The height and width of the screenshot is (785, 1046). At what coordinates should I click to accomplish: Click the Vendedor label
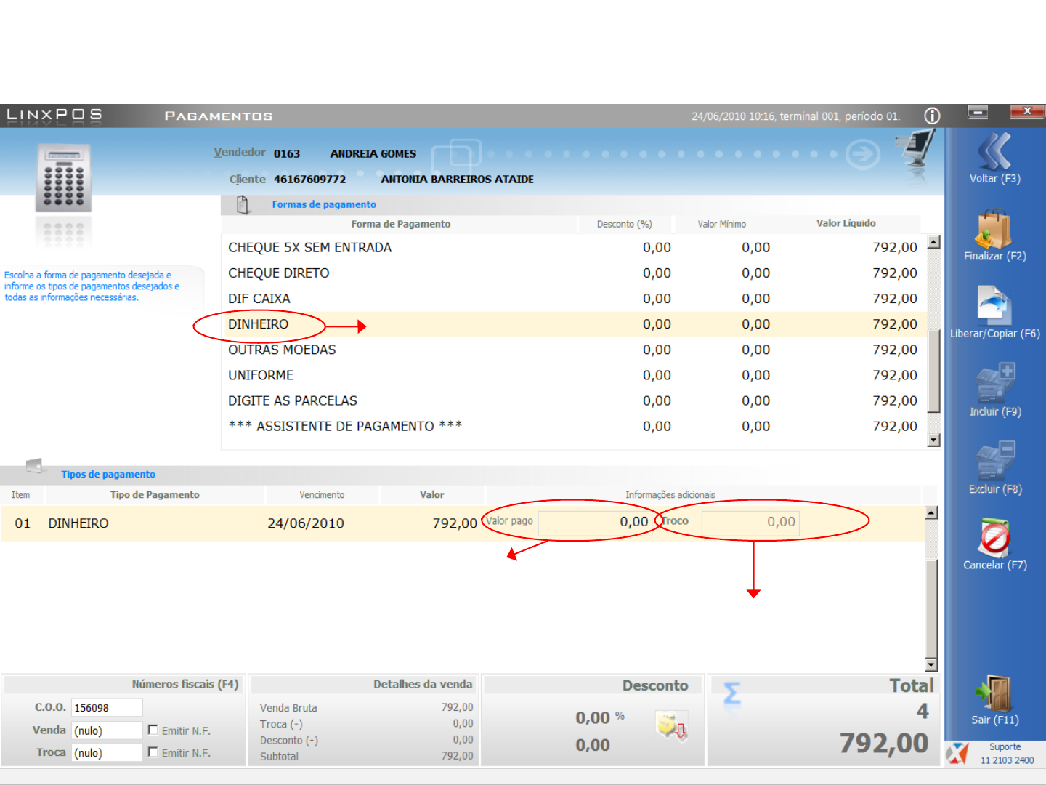tap(240, 153)
